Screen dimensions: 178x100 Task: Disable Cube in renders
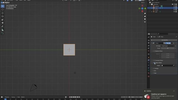click(x=176, y=8)
